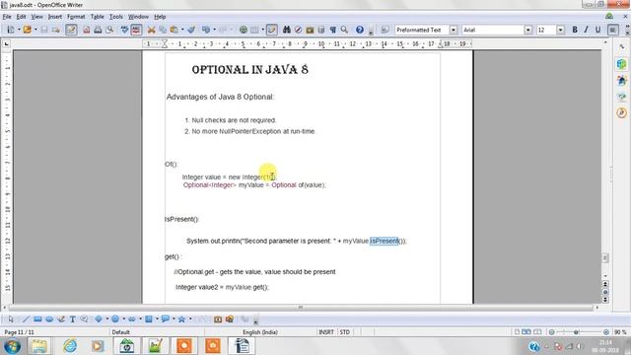Toggle INSRT insert mode in status bar
This screenshot has height=355, width=631.
click(x=326, y=332)
